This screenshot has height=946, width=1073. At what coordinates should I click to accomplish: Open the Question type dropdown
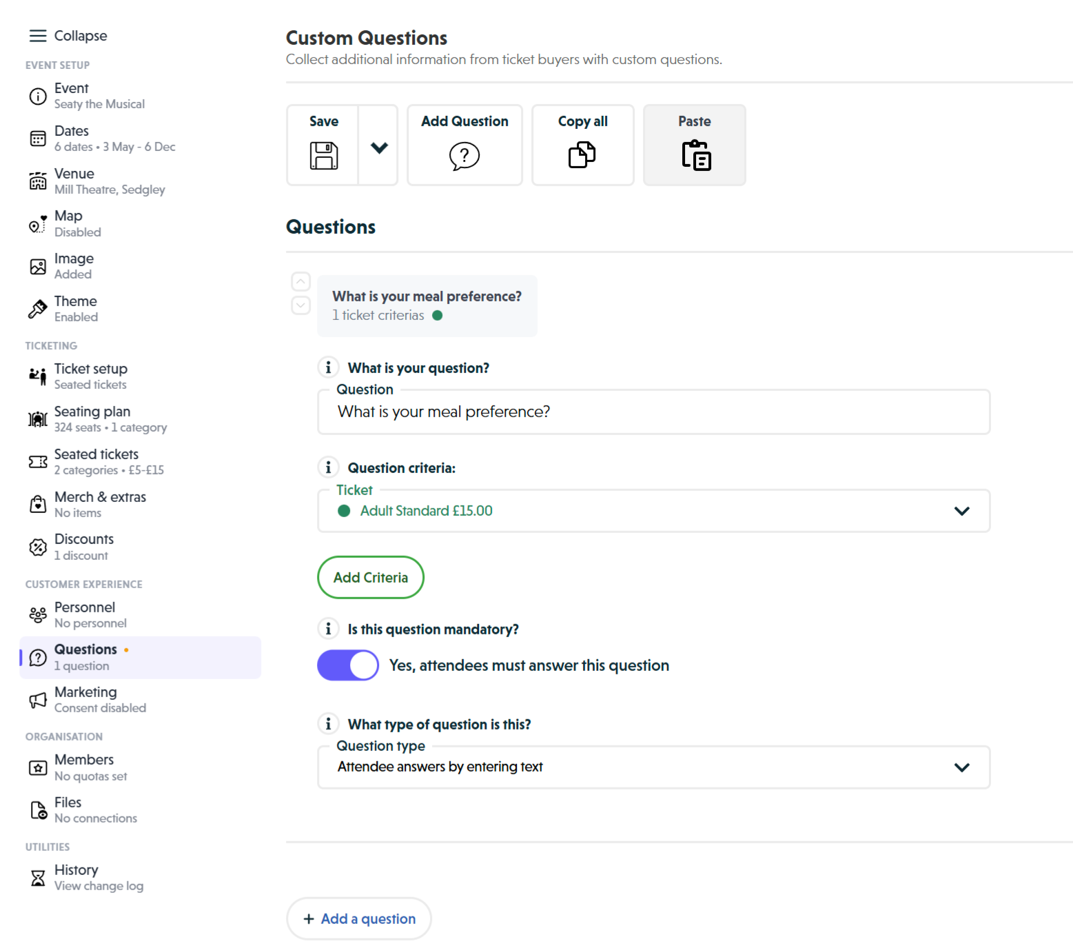coord(962,767)
